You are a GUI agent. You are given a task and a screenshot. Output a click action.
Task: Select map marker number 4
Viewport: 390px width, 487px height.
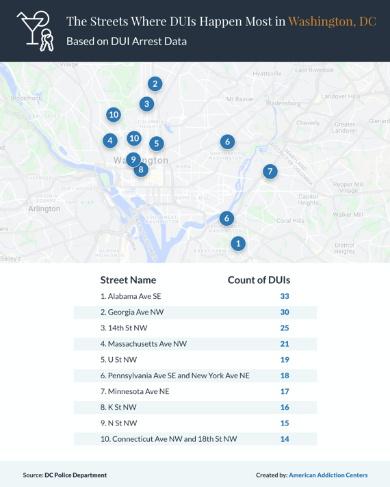[x=110, y=141]
